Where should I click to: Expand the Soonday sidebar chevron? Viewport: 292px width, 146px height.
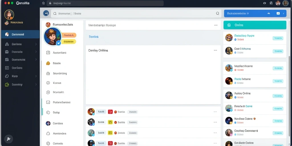pos(36,84)
